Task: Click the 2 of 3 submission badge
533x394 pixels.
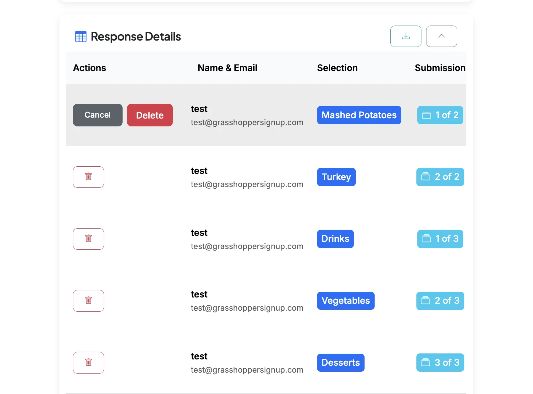Action: pos(440,301)
